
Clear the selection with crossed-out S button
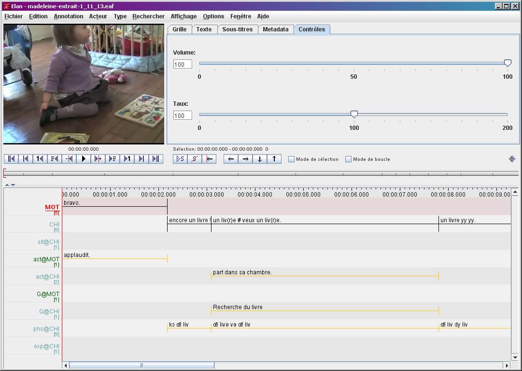[x=195, y=159]
